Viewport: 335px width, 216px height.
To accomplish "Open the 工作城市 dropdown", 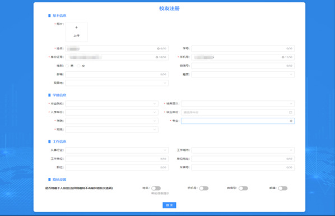I will [x=243, y=150].
